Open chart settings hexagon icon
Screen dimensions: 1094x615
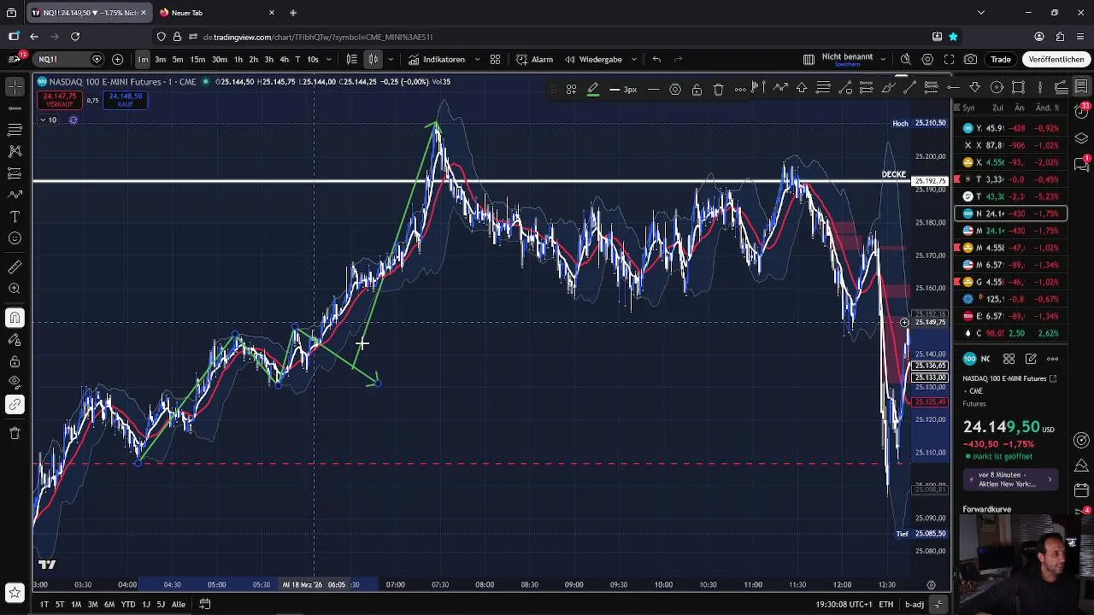pyautogui.click(x=927, y=59)
